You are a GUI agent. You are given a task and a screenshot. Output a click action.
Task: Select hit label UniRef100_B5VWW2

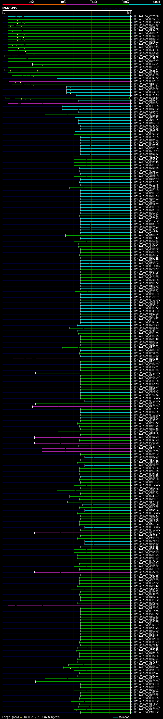point(146,134)
